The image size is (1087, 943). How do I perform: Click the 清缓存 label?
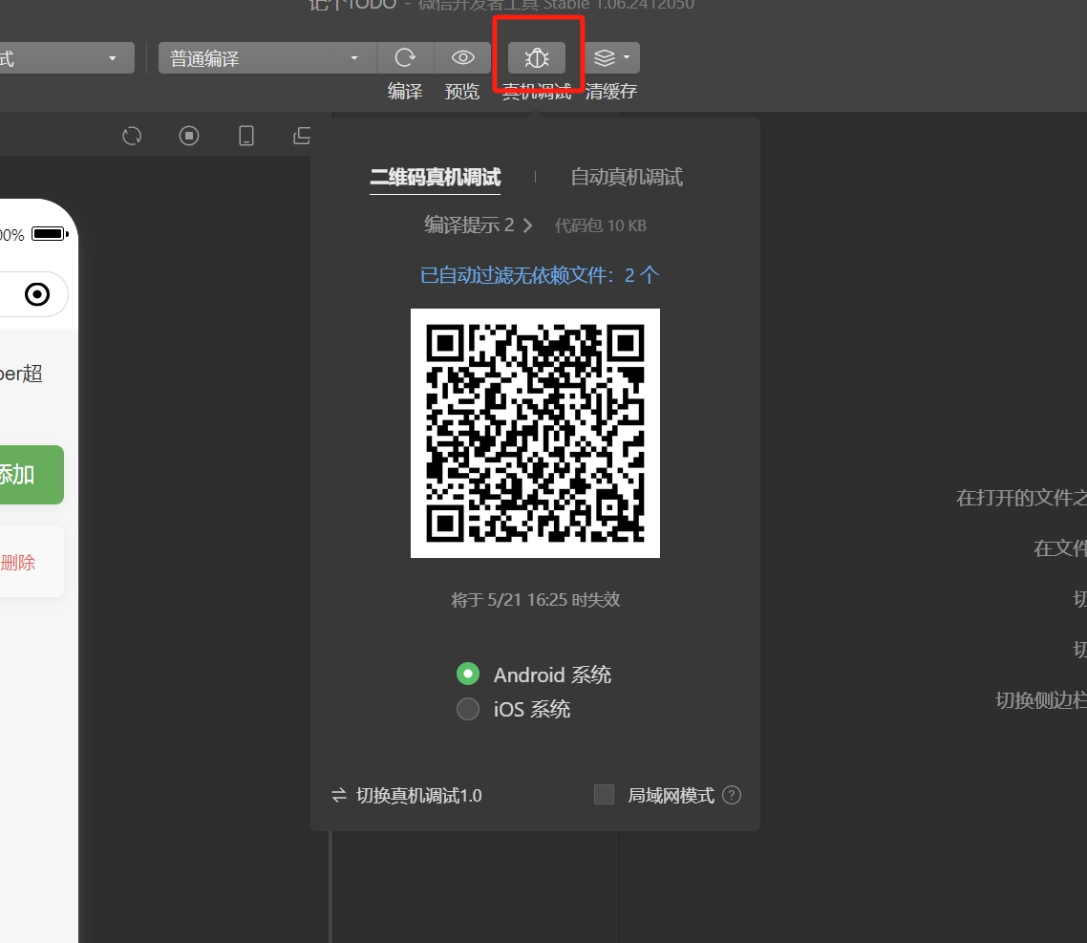[611, 92]
